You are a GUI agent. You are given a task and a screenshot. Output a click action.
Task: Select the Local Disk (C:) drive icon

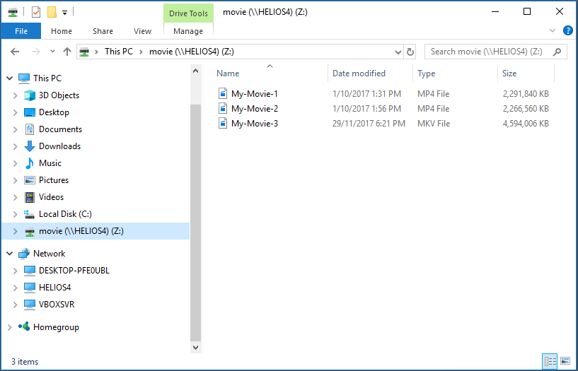pyautogui.click(x=30, y=214)
